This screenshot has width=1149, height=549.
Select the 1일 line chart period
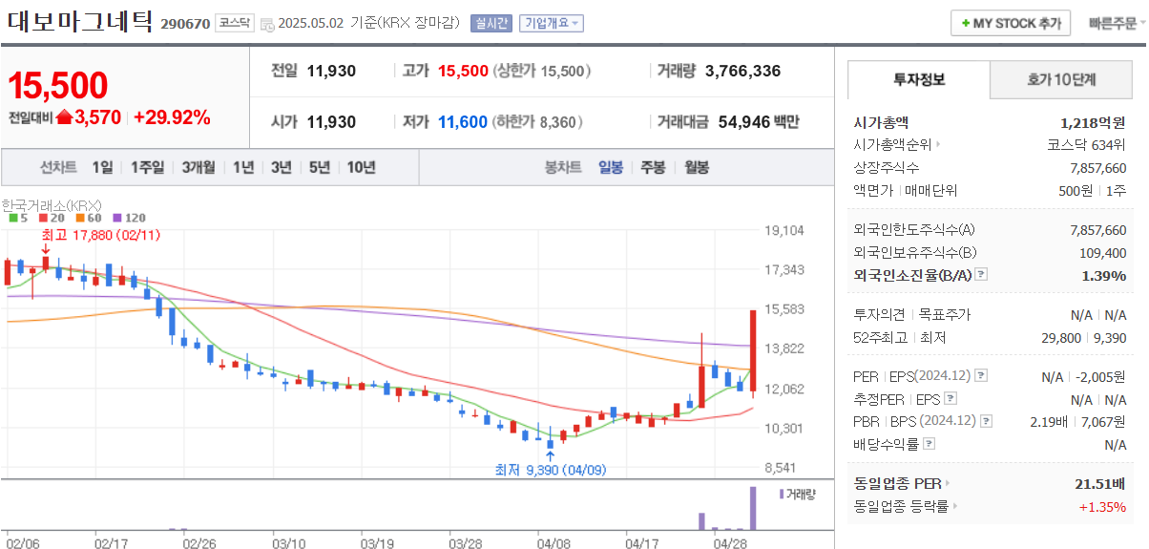tap(102, 167)
